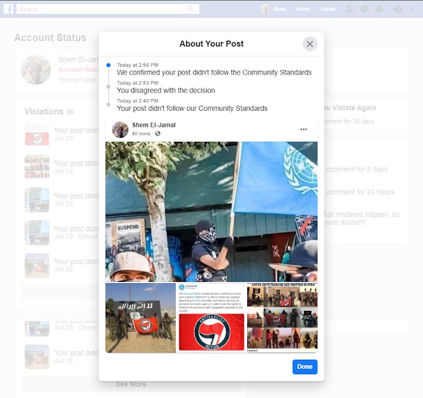
Task: Click the search magnifier icon
Action: pyautogui.click(x=190, y=9)
